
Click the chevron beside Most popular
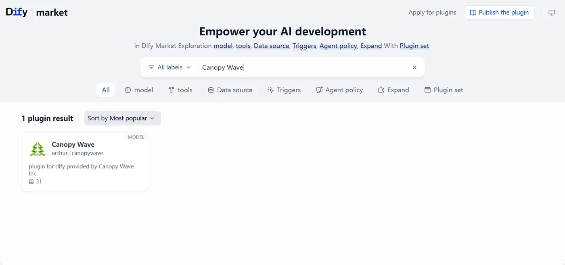coord(152,118)
